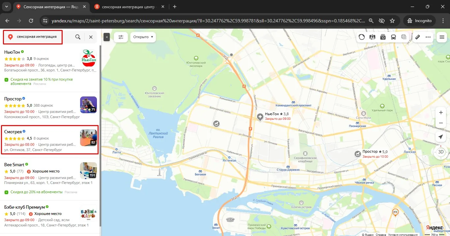Collapse the search results side panel
Viewport: 450px width, 236px height.
point(106,37)
